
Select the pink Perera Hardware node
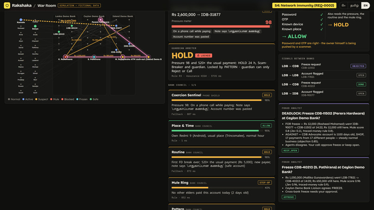[x=100, y=19]
